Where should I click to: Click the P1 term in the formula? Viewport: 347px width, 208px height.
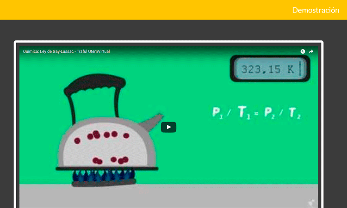tap(217, 113)
